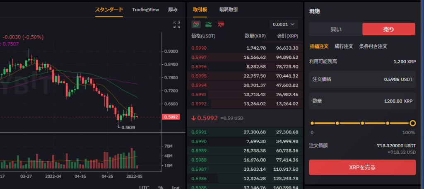Screen dimensions: 424x189
Task: Open 厚み depth chart tab
Action: pyautogui.click(x=173, y=10)
